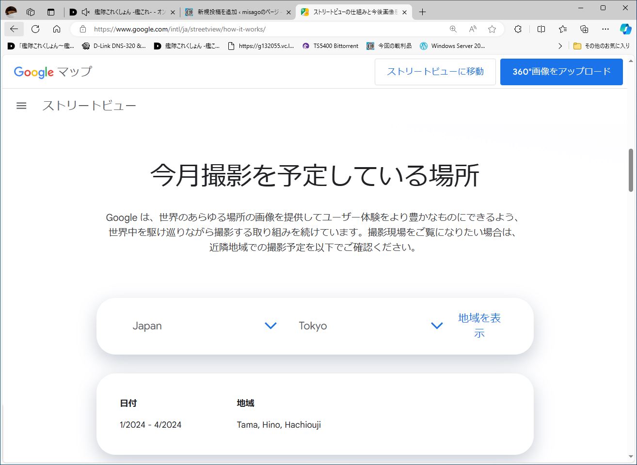Close the 艦隊これくしょん tab
The image size is (637, 465).
pyautogui.click(x=173, y=12)
